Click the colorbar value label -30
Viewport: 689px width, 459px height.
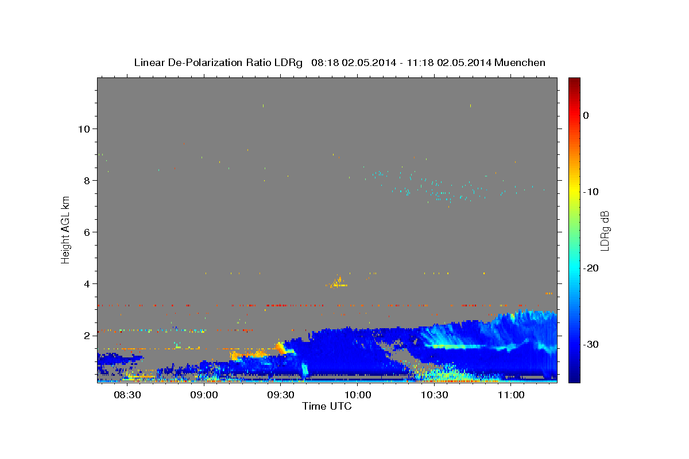point(590,344)
